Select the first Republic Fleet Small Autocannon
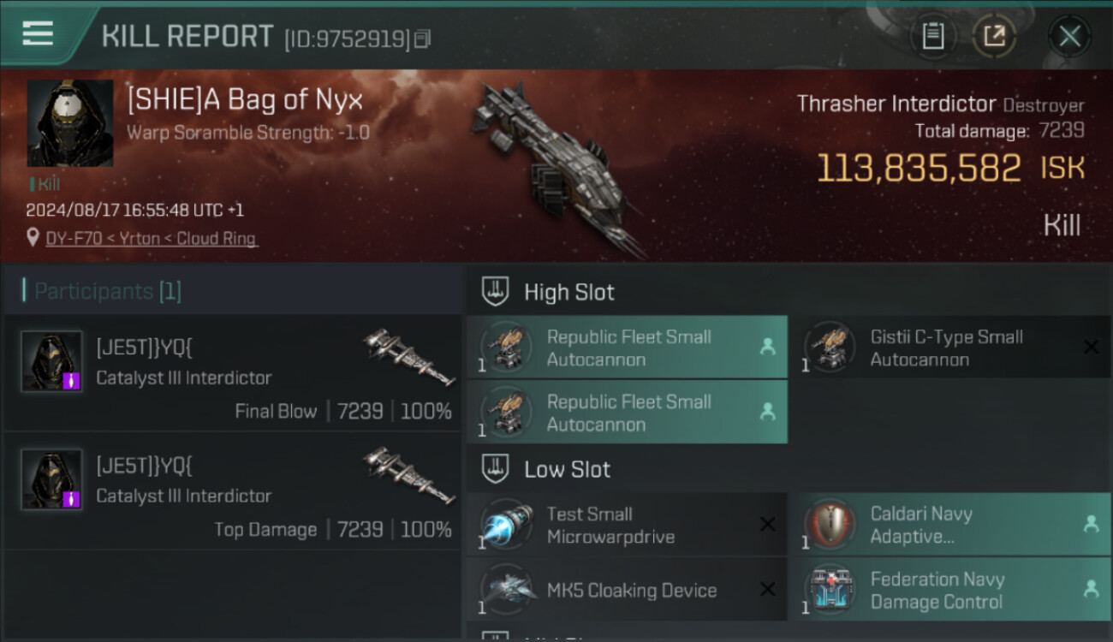The height and width of the screenshot is (642, 1113). [627, 348]
